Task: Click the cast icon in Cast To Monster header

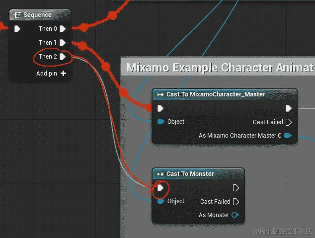Action: (160, 174)
